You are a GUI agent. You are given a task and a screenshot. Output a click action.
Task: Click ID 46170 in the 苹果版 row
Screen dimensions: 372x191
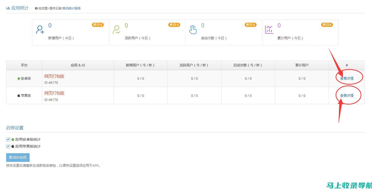[x=51, y=100]
